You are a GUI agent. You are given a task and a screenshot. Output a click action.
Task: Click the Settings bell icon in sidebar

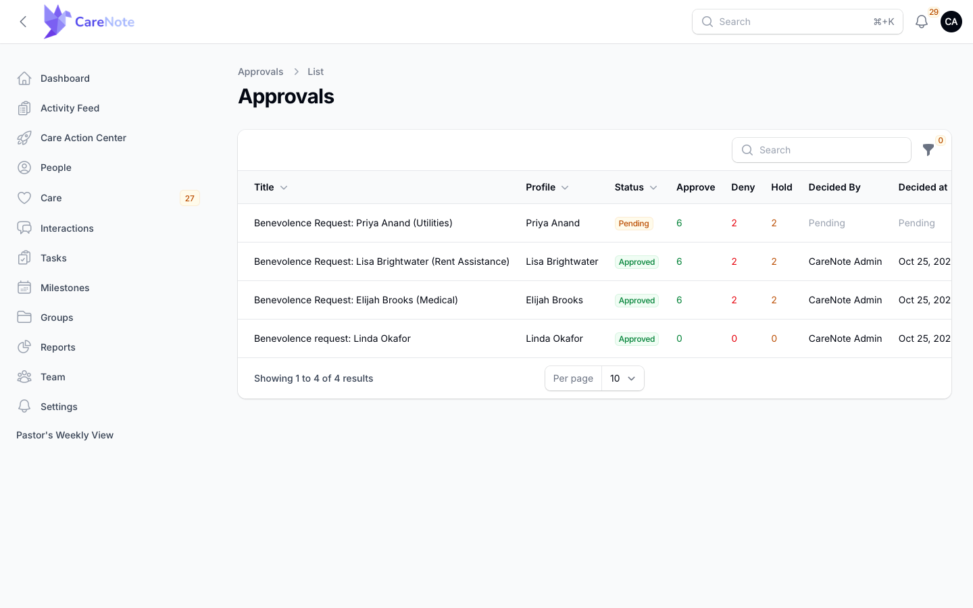point(24,407)
